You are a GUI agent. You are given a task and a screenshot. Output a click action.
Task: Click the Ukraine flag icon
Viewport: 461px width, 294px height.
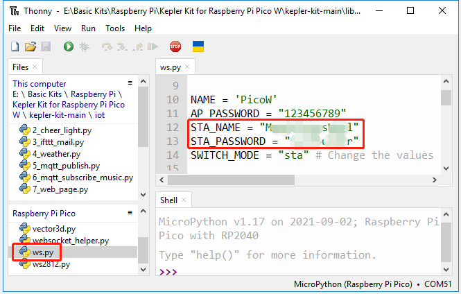point(198,46)
